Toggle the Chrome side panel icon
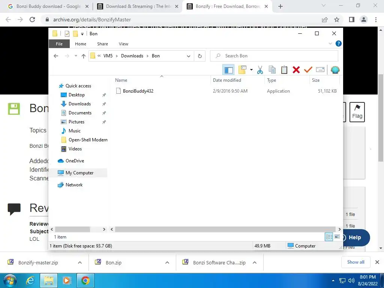The image size is (384, 288). point(352,19)
